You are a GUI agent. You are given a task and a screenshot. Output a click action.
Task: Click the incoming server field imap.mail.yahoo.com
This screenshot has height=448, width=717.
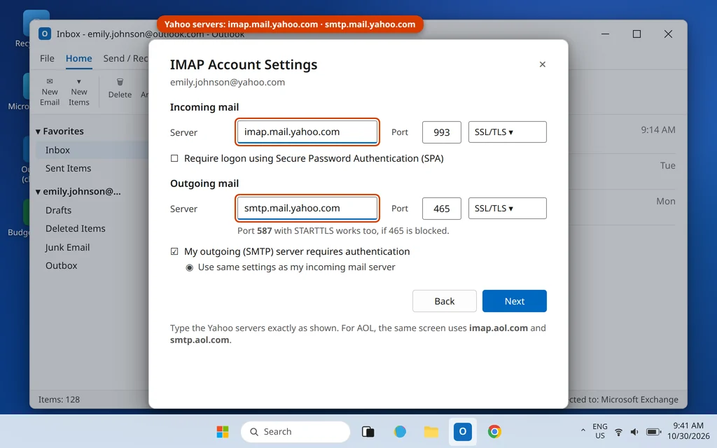[307, 132]
